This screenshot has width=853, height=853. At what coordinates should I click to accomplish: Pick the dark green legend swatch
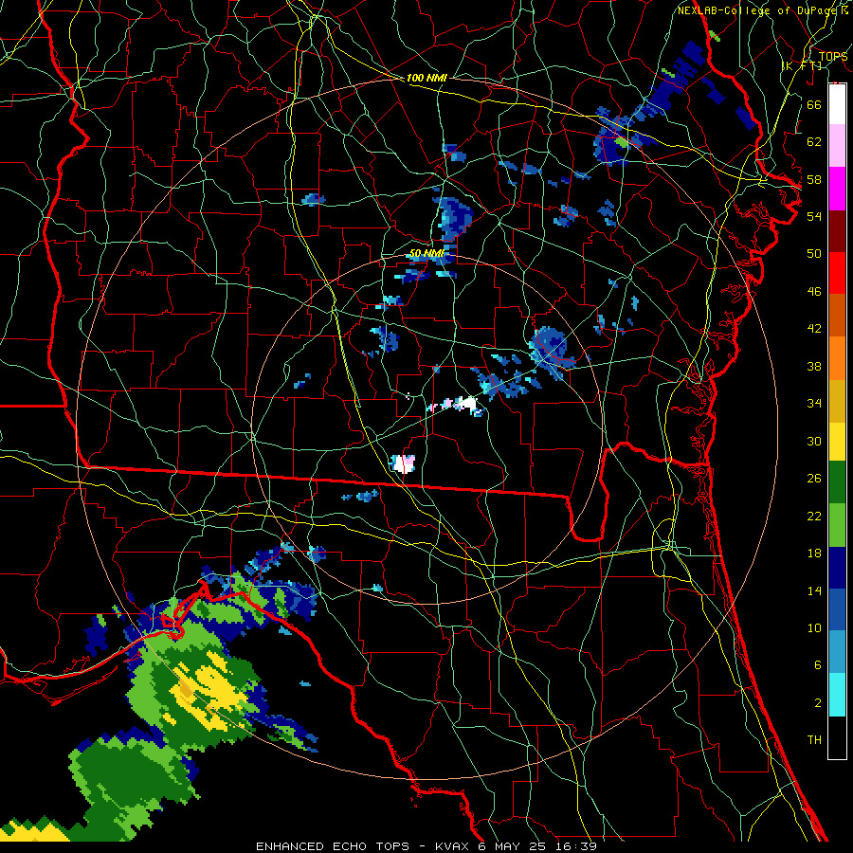(837, 482)
